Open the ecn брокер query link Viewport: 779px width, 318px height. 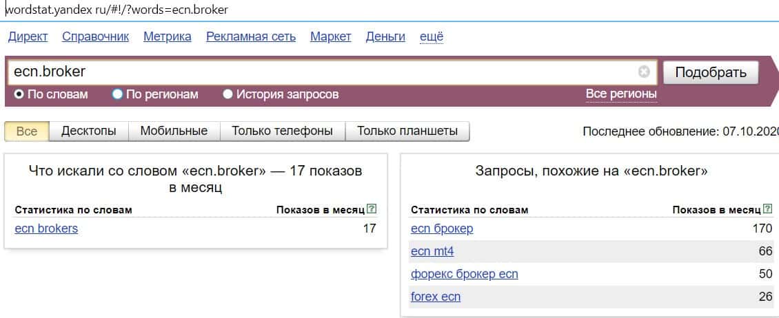click(x=442, y=229)
